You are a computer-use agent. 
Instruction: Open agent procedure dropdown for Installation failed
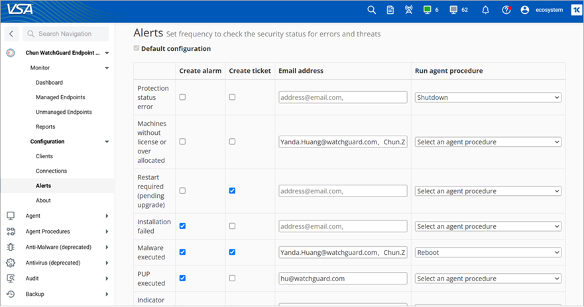tap(488, 226)
